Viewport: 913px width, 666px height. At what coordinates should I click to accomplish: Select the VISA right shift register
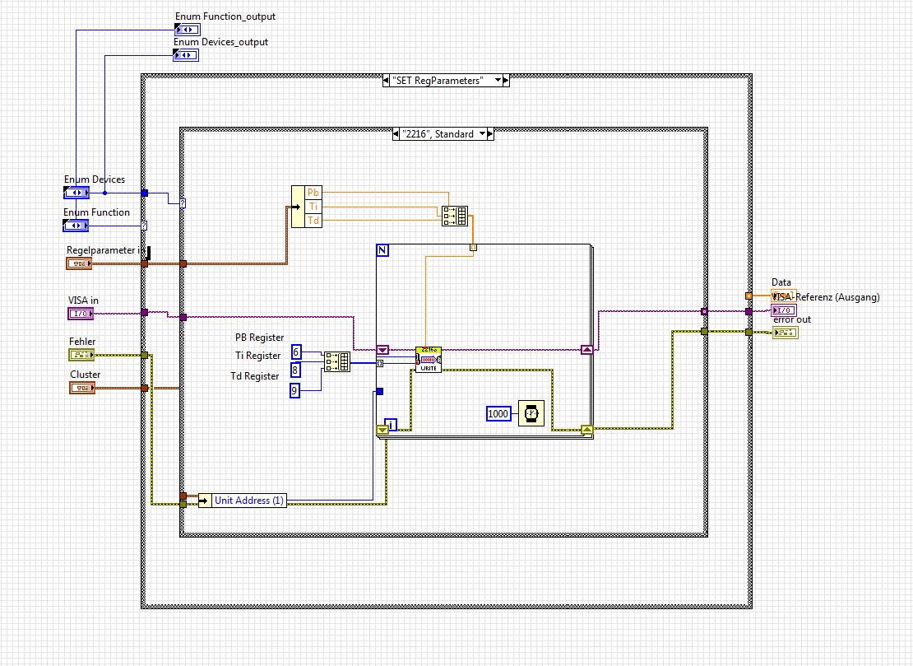pos(587,350)
